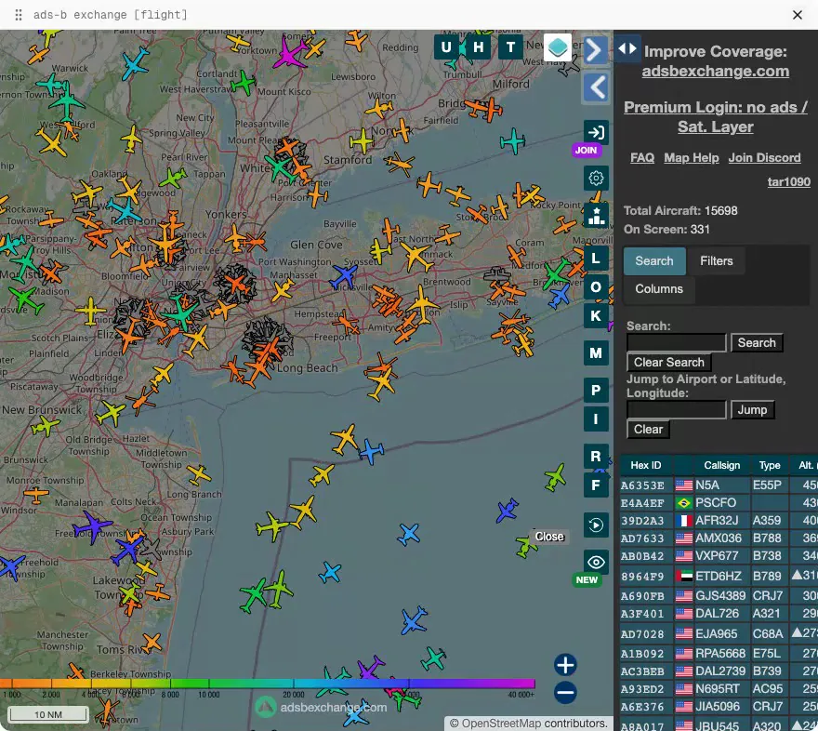The height and width of the screenshot is (731, 818).
Task: Open the replay history icon
Action: [x=596, y=525]
